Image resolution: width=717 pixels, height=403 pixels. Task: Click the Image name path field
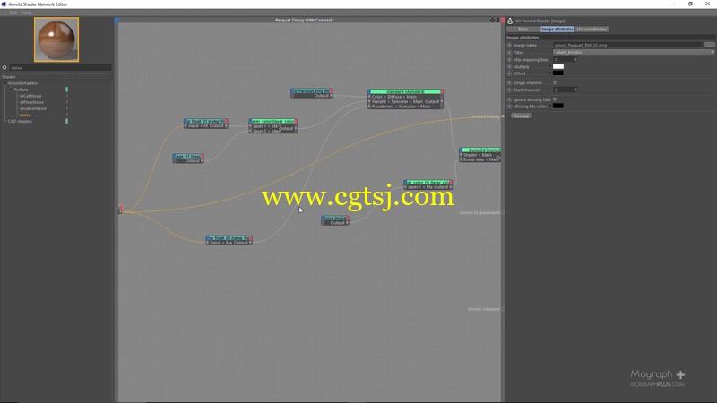click(628, 46)
